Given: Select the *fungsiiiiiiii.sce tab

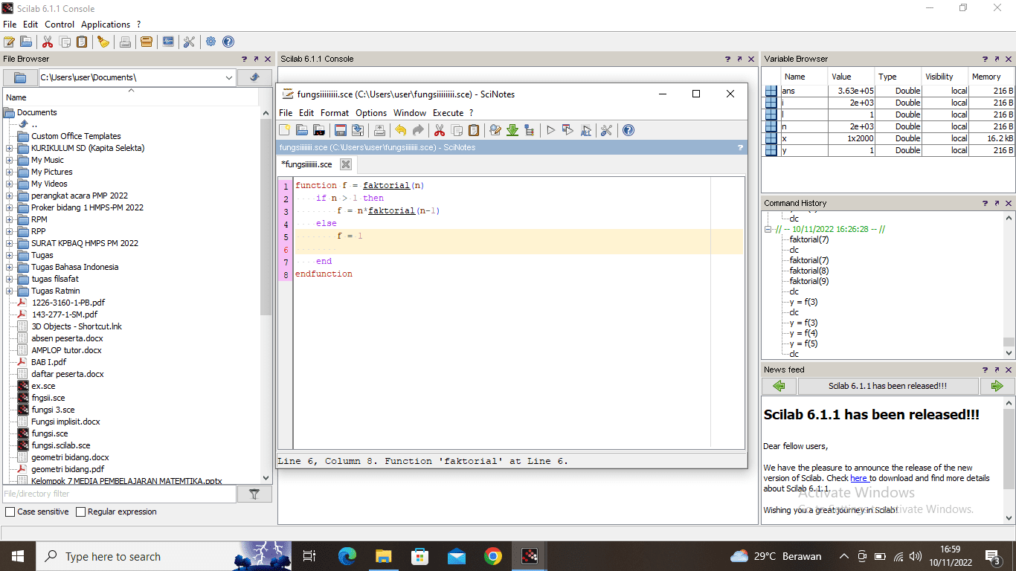Looking at the screenshot, I should [x=306, y=164].
